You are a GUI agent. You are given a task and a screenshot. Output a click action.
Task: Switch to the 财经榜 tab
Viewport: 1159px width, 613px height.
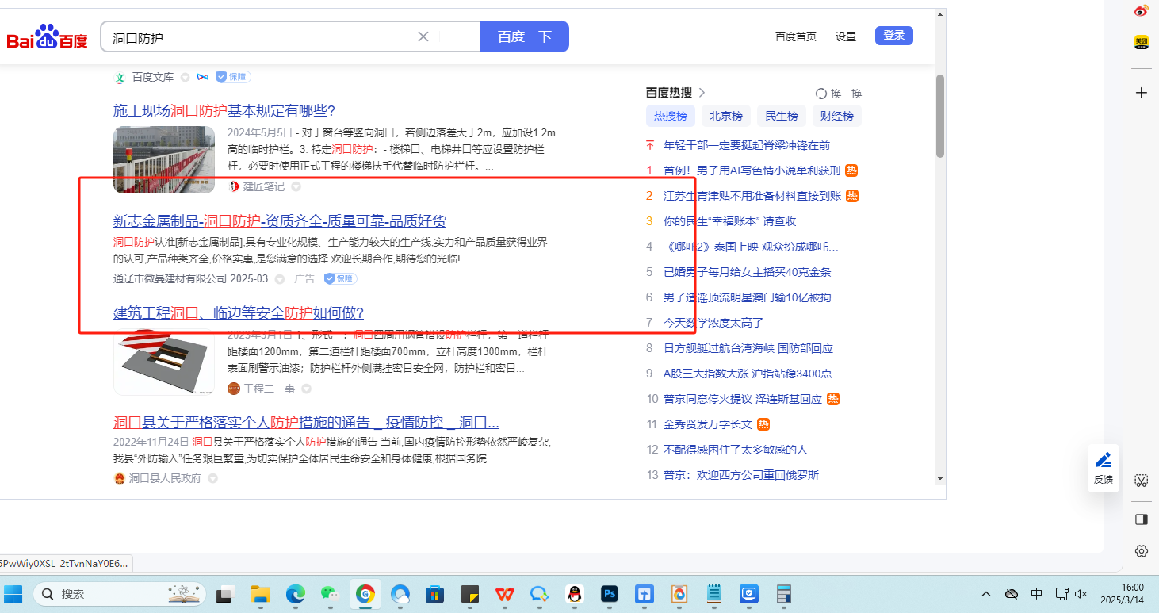tap(836, 116)
